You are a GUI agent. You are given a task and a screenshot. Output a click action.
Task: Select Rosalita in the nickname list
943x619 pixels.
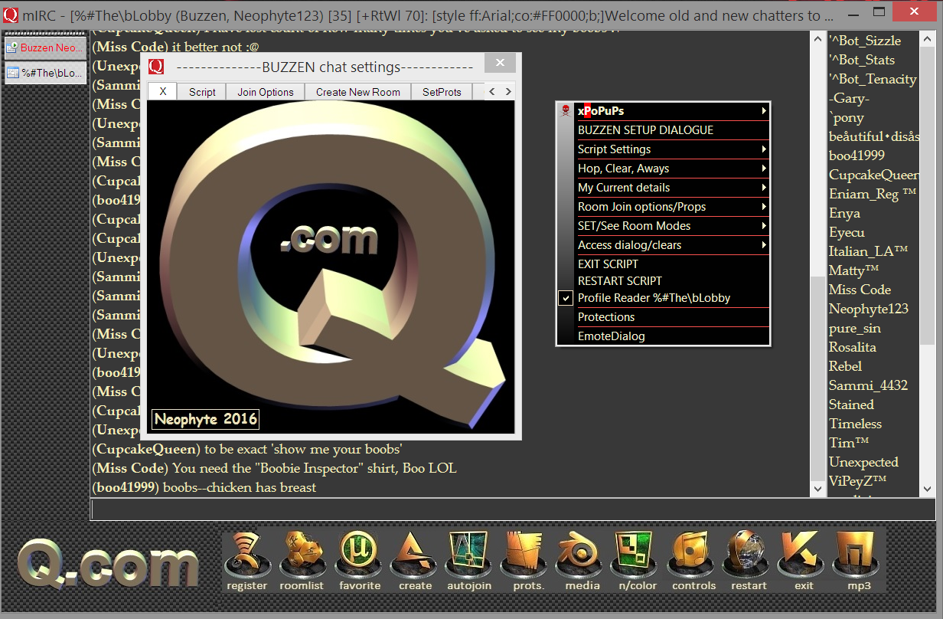[853, 347]
